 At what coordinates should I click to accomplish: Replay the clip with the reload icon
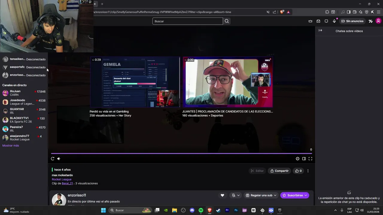(x=53, y=159)
